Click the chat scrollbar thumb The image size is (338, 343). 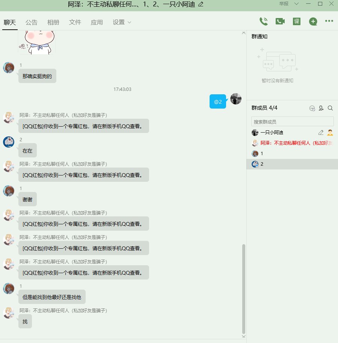pos(244,289)
